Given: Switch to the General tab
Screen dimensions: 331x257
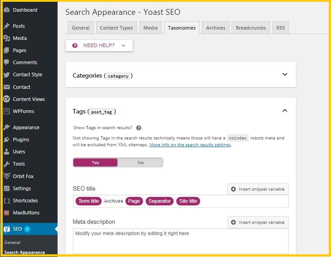Looking at the screenshot, I should coord(81,27).
